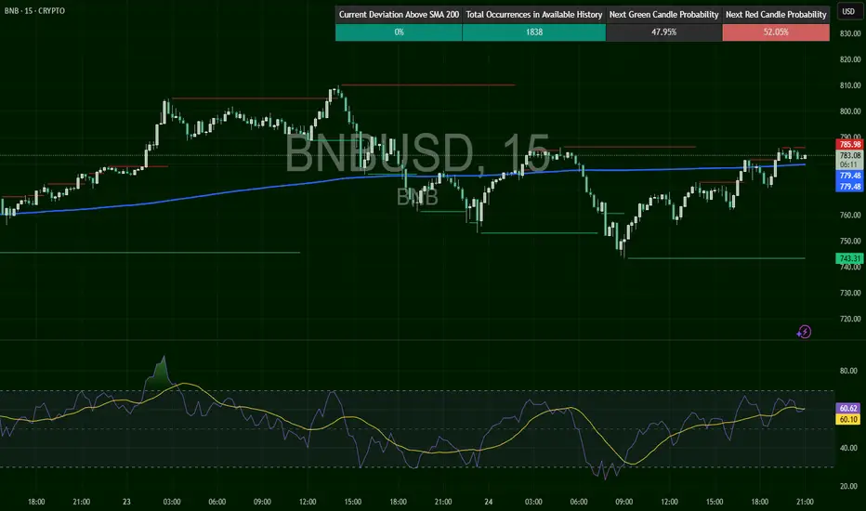Select 'Total Occurrences in Available History' header
This screenshot has width=866, height=511.
pyautogui.click(x=534, y=14)
